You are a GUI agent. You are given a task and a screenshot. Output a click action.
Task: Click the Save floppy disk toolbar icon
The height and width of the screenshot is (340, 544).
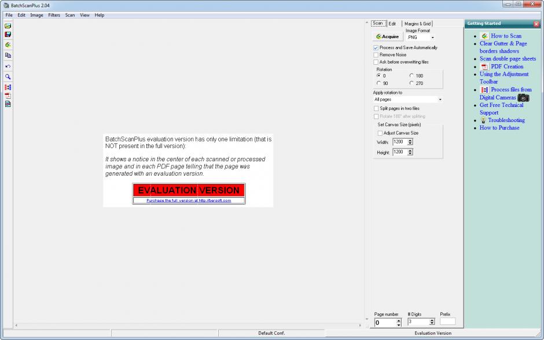tap(8, 34)
